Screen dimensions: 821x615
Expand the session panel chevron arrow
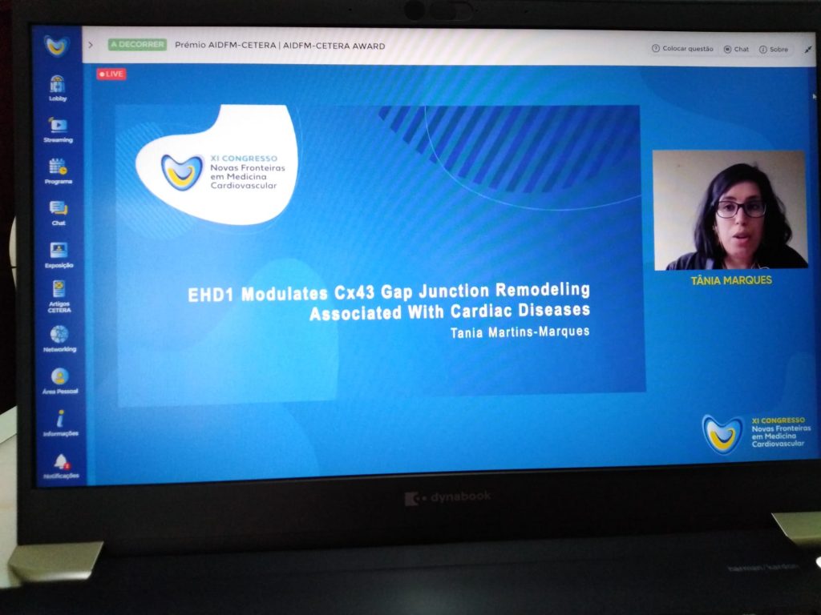pyautogui.click(x=91, y=45)
